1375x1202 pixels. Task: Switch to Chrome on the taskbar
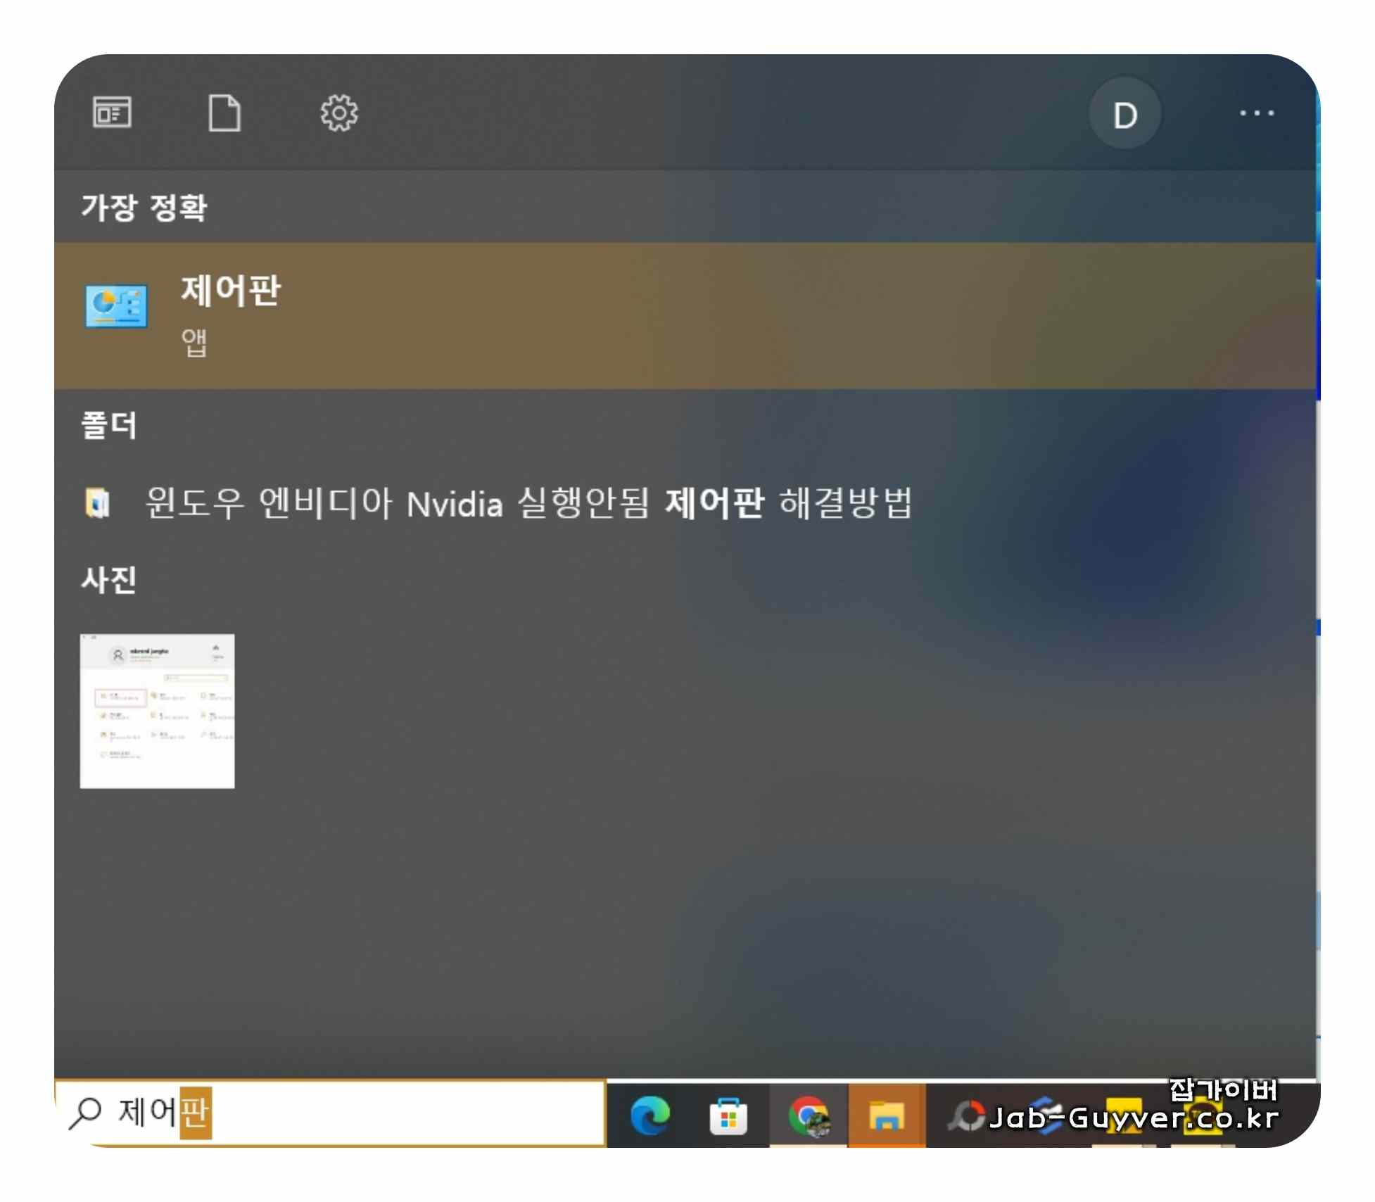click(808, 1116)
